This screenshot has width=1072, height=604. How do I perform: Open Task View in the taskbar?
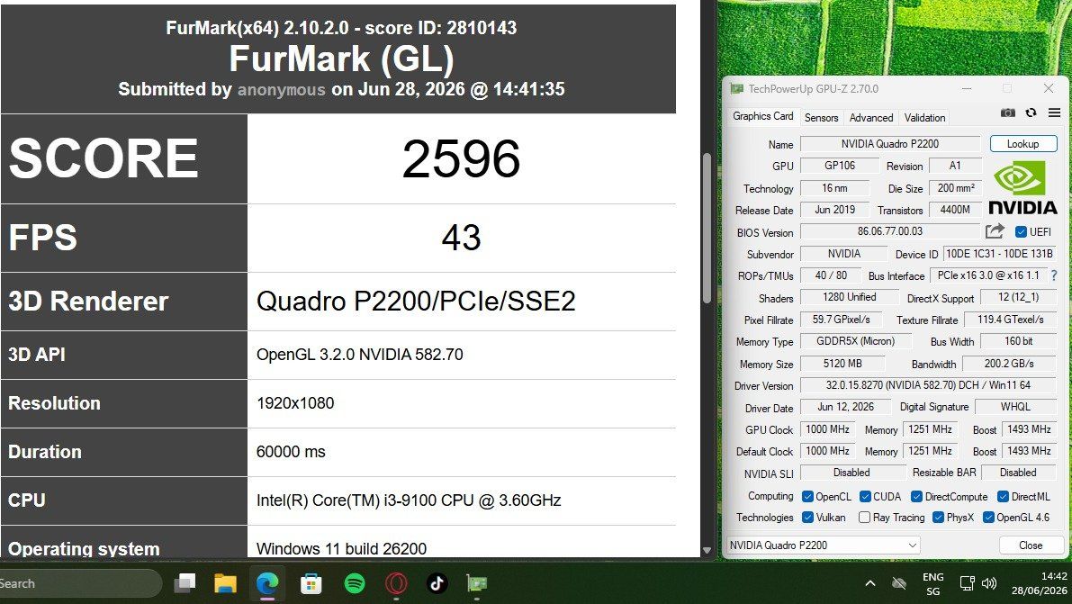[x=185, y=583]
